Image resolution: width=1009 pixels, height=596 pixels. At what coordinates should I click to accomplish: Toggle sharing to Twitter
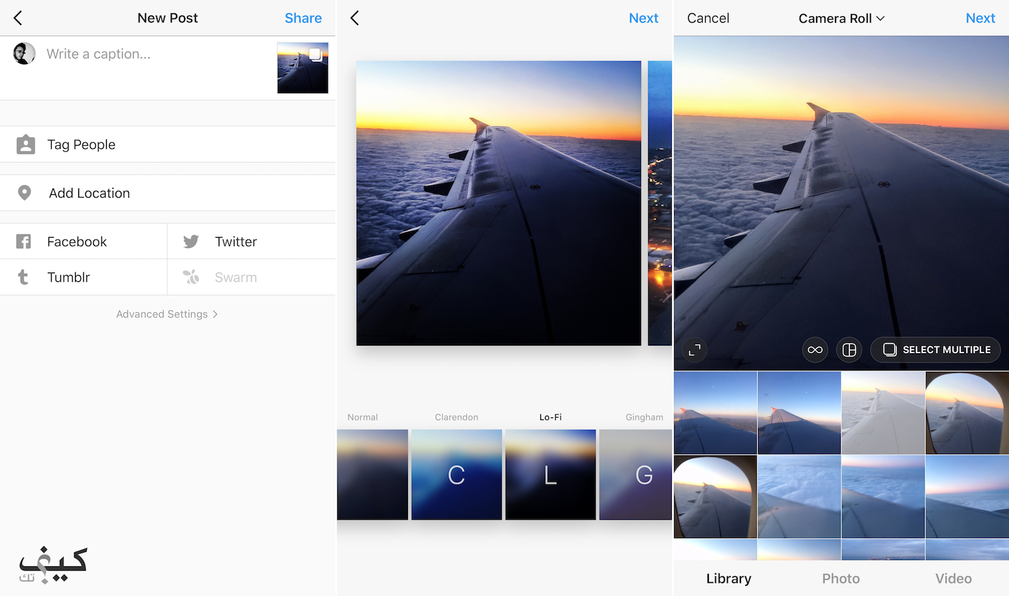252,242
